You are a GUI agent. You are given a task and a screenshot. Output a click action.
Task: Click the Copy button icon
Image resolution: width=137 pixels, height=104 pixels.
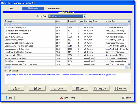[x=78, y=89]
